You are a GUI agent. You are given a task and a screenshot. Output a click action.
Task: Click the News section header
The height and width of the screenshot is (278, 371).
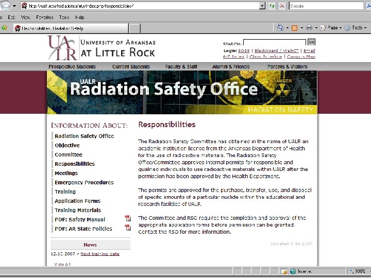coord(90,245)
